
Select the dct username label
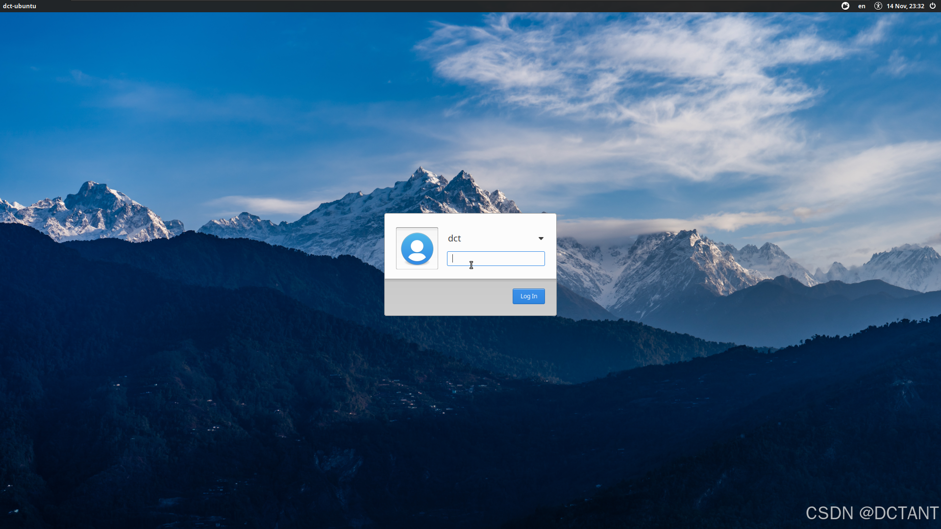pos(454,239)
